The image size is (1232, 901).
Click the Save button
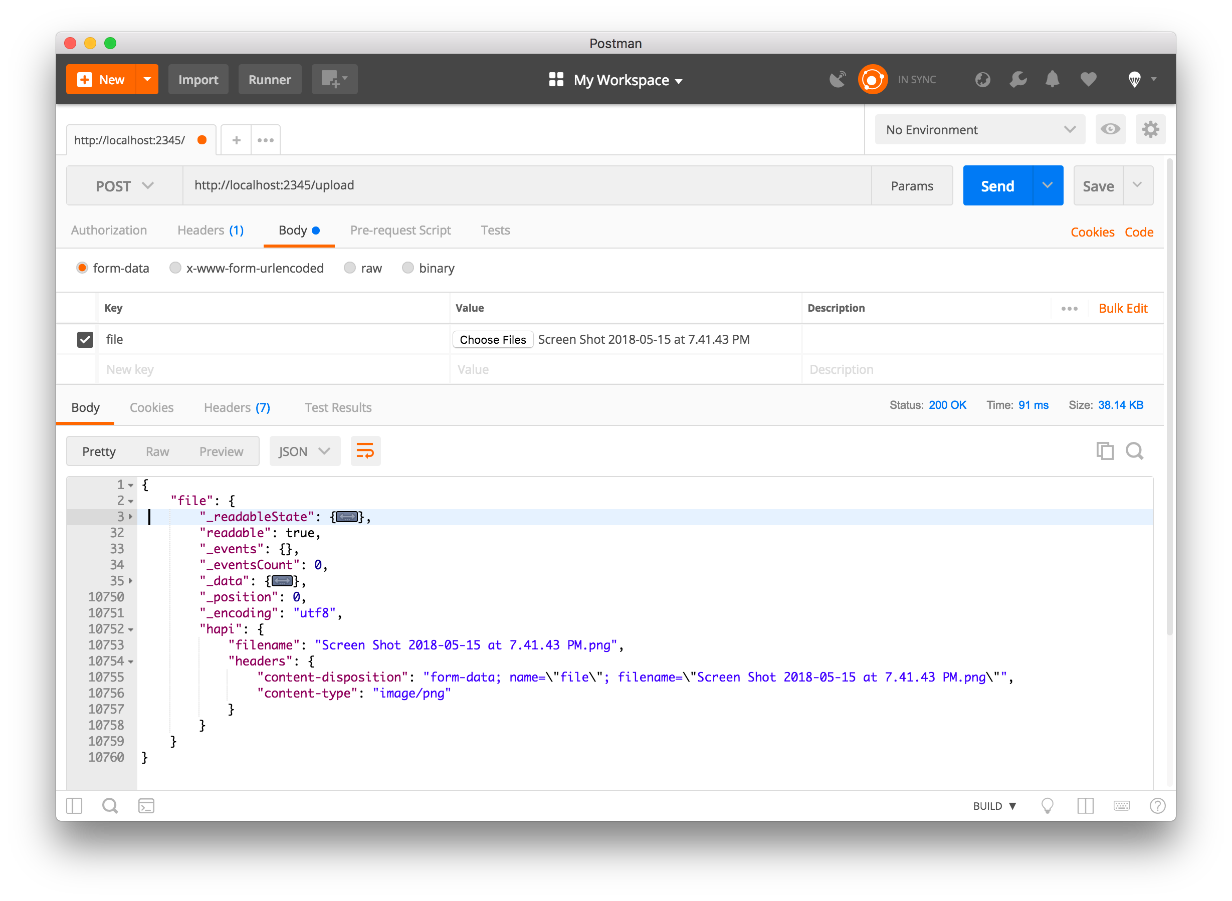[1098, 186]
